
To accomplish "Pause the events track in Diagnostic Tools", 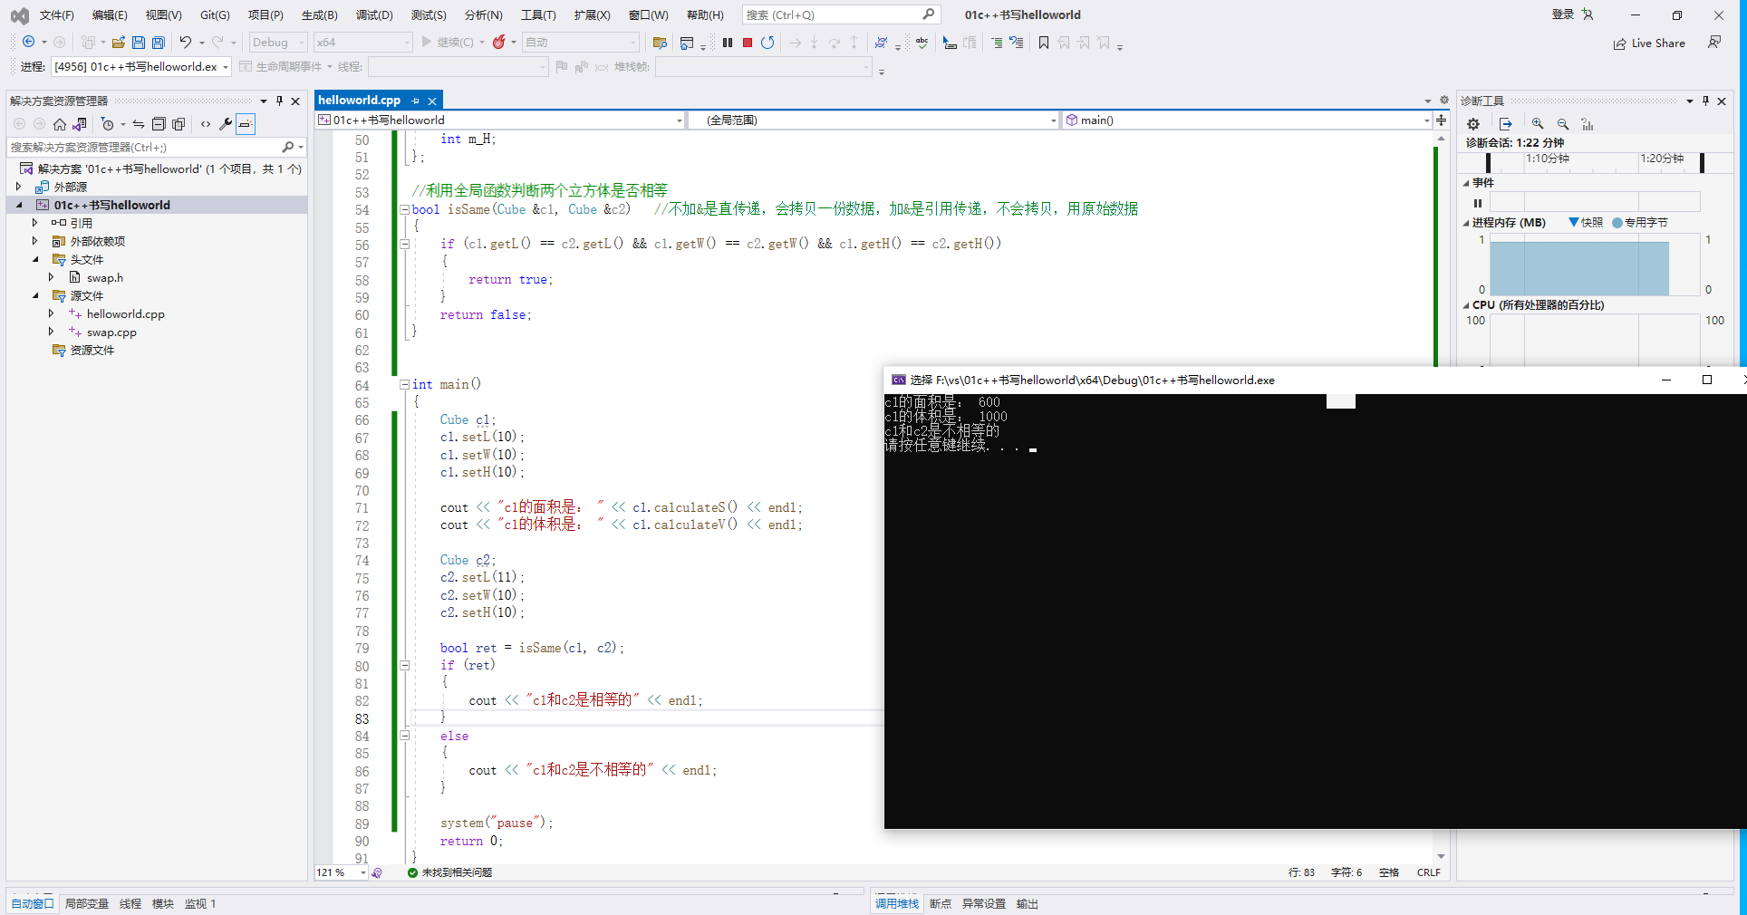I will pos(1478,203).
